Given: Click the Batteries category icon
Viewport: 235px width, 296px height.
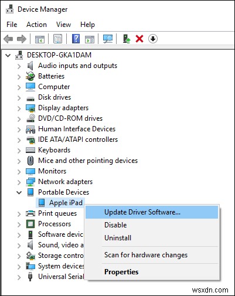Looking at the screenshot, I should (x=30, y=76).
